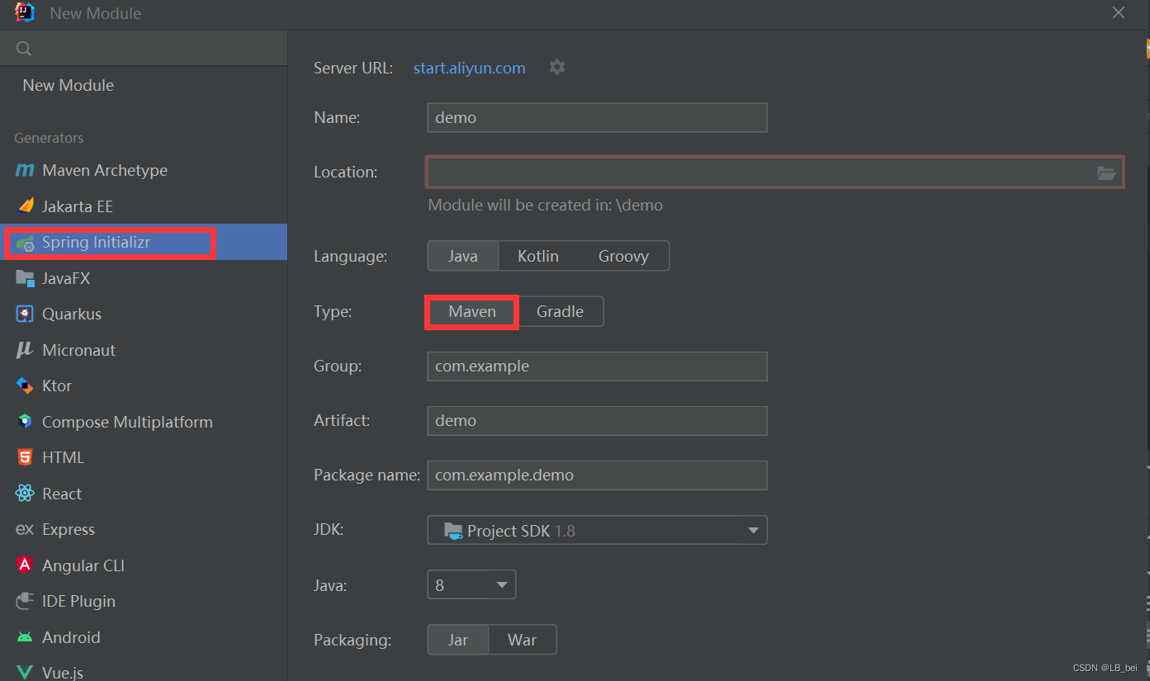Screen dimensions: 1150x681
Task: Click the React atom icon
Action: (x=25, y=494)
